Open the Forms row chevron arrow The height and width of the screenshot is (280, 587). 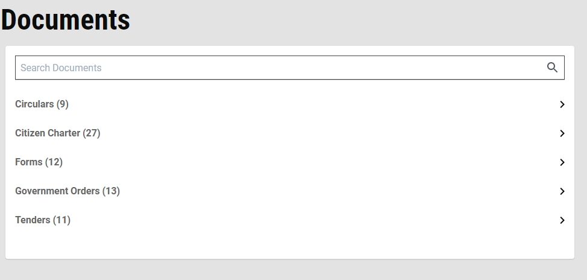tap(562, 162)
